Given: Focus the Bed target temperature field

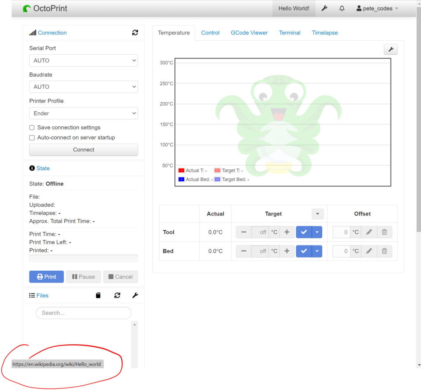Looking at the screenshot, I should pyautogui.click(x=260, y=251).
